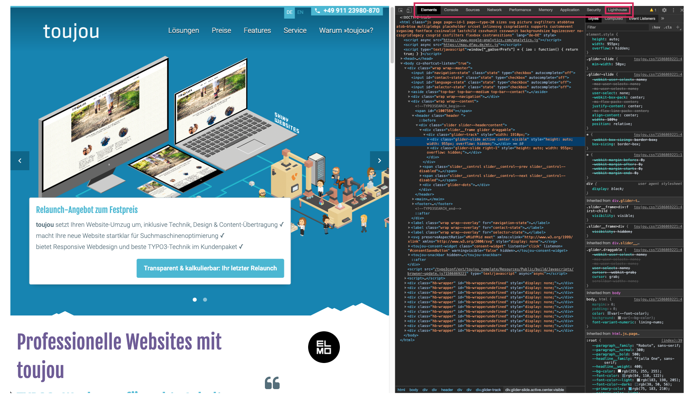The width and height of the screenshot is (694, 399).
Task: Select the toujou-snackbar element row
Action: click(x=457, y=255)
